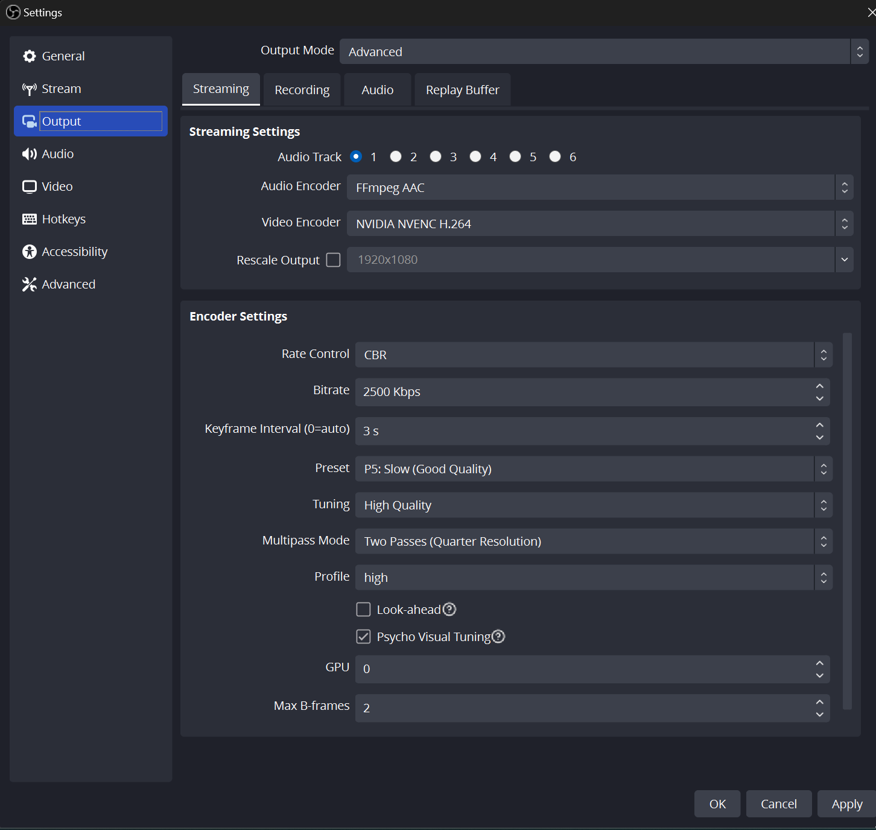
Task: Open the General settings category
Action: (x=90, y=56)
